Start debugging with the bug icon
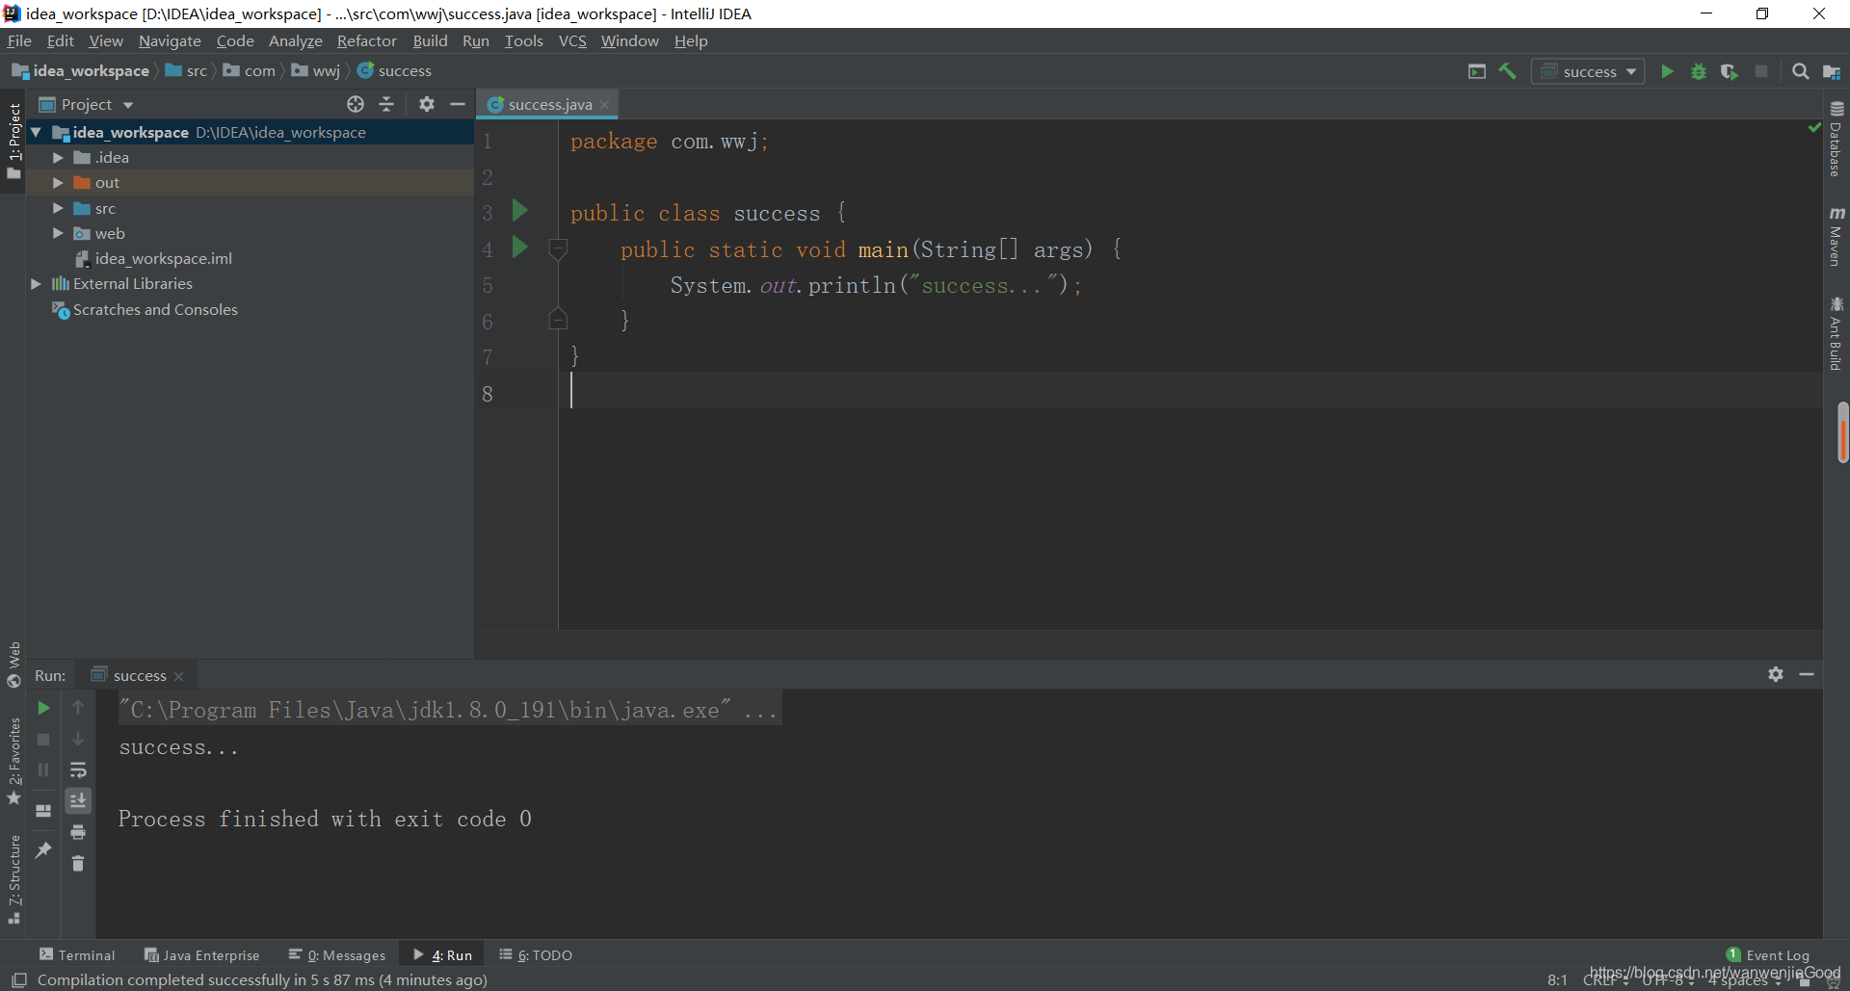This screenshot has height=991, width=1850. coord(1699,71)
